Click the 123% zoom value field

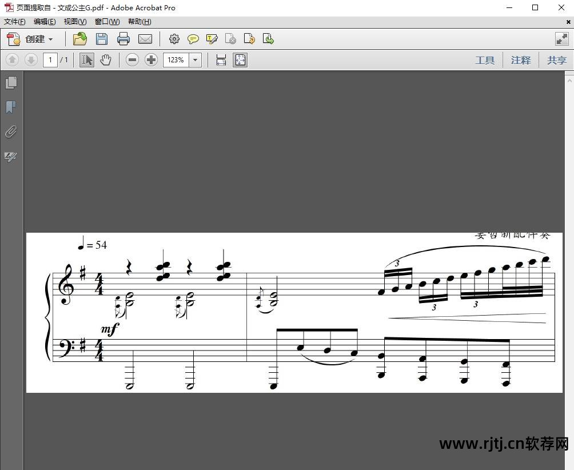pyautogui.click(x=176, y=59)
